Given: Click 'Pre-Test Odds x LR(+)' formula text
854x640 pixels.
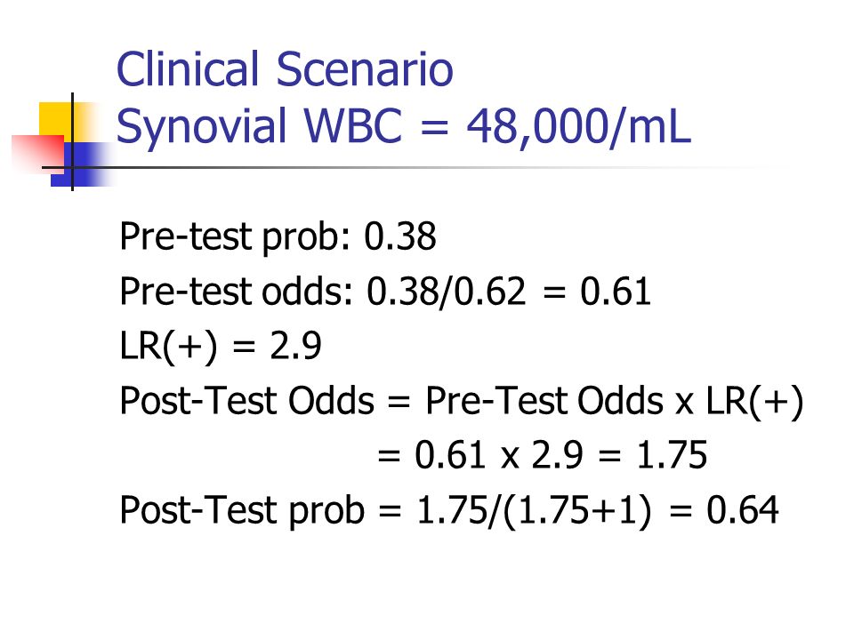Looking at the screenshot, I should [615, 401].
